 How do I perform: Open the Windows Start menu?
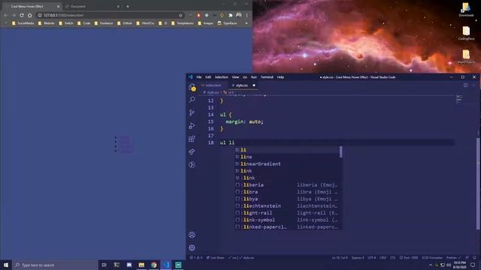tap(6, 265)
